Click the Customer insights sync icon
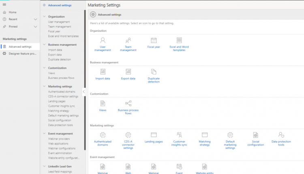 179,135
